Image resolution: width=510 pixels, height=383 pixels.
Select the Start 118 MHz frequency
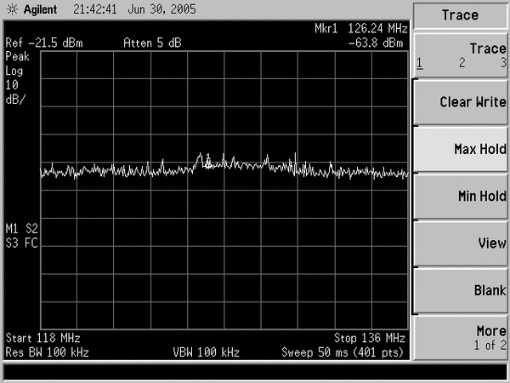coord(42,338)
